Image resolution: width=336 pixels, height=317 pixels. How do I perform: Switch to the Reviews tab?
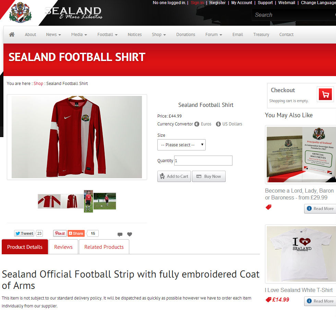(63, 247)
